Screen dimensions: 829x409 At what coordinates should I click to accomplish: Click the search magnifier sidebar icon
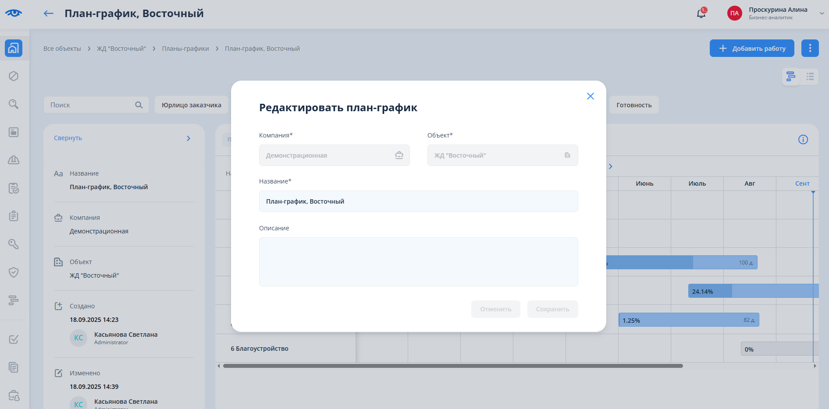tap(14, 104)
